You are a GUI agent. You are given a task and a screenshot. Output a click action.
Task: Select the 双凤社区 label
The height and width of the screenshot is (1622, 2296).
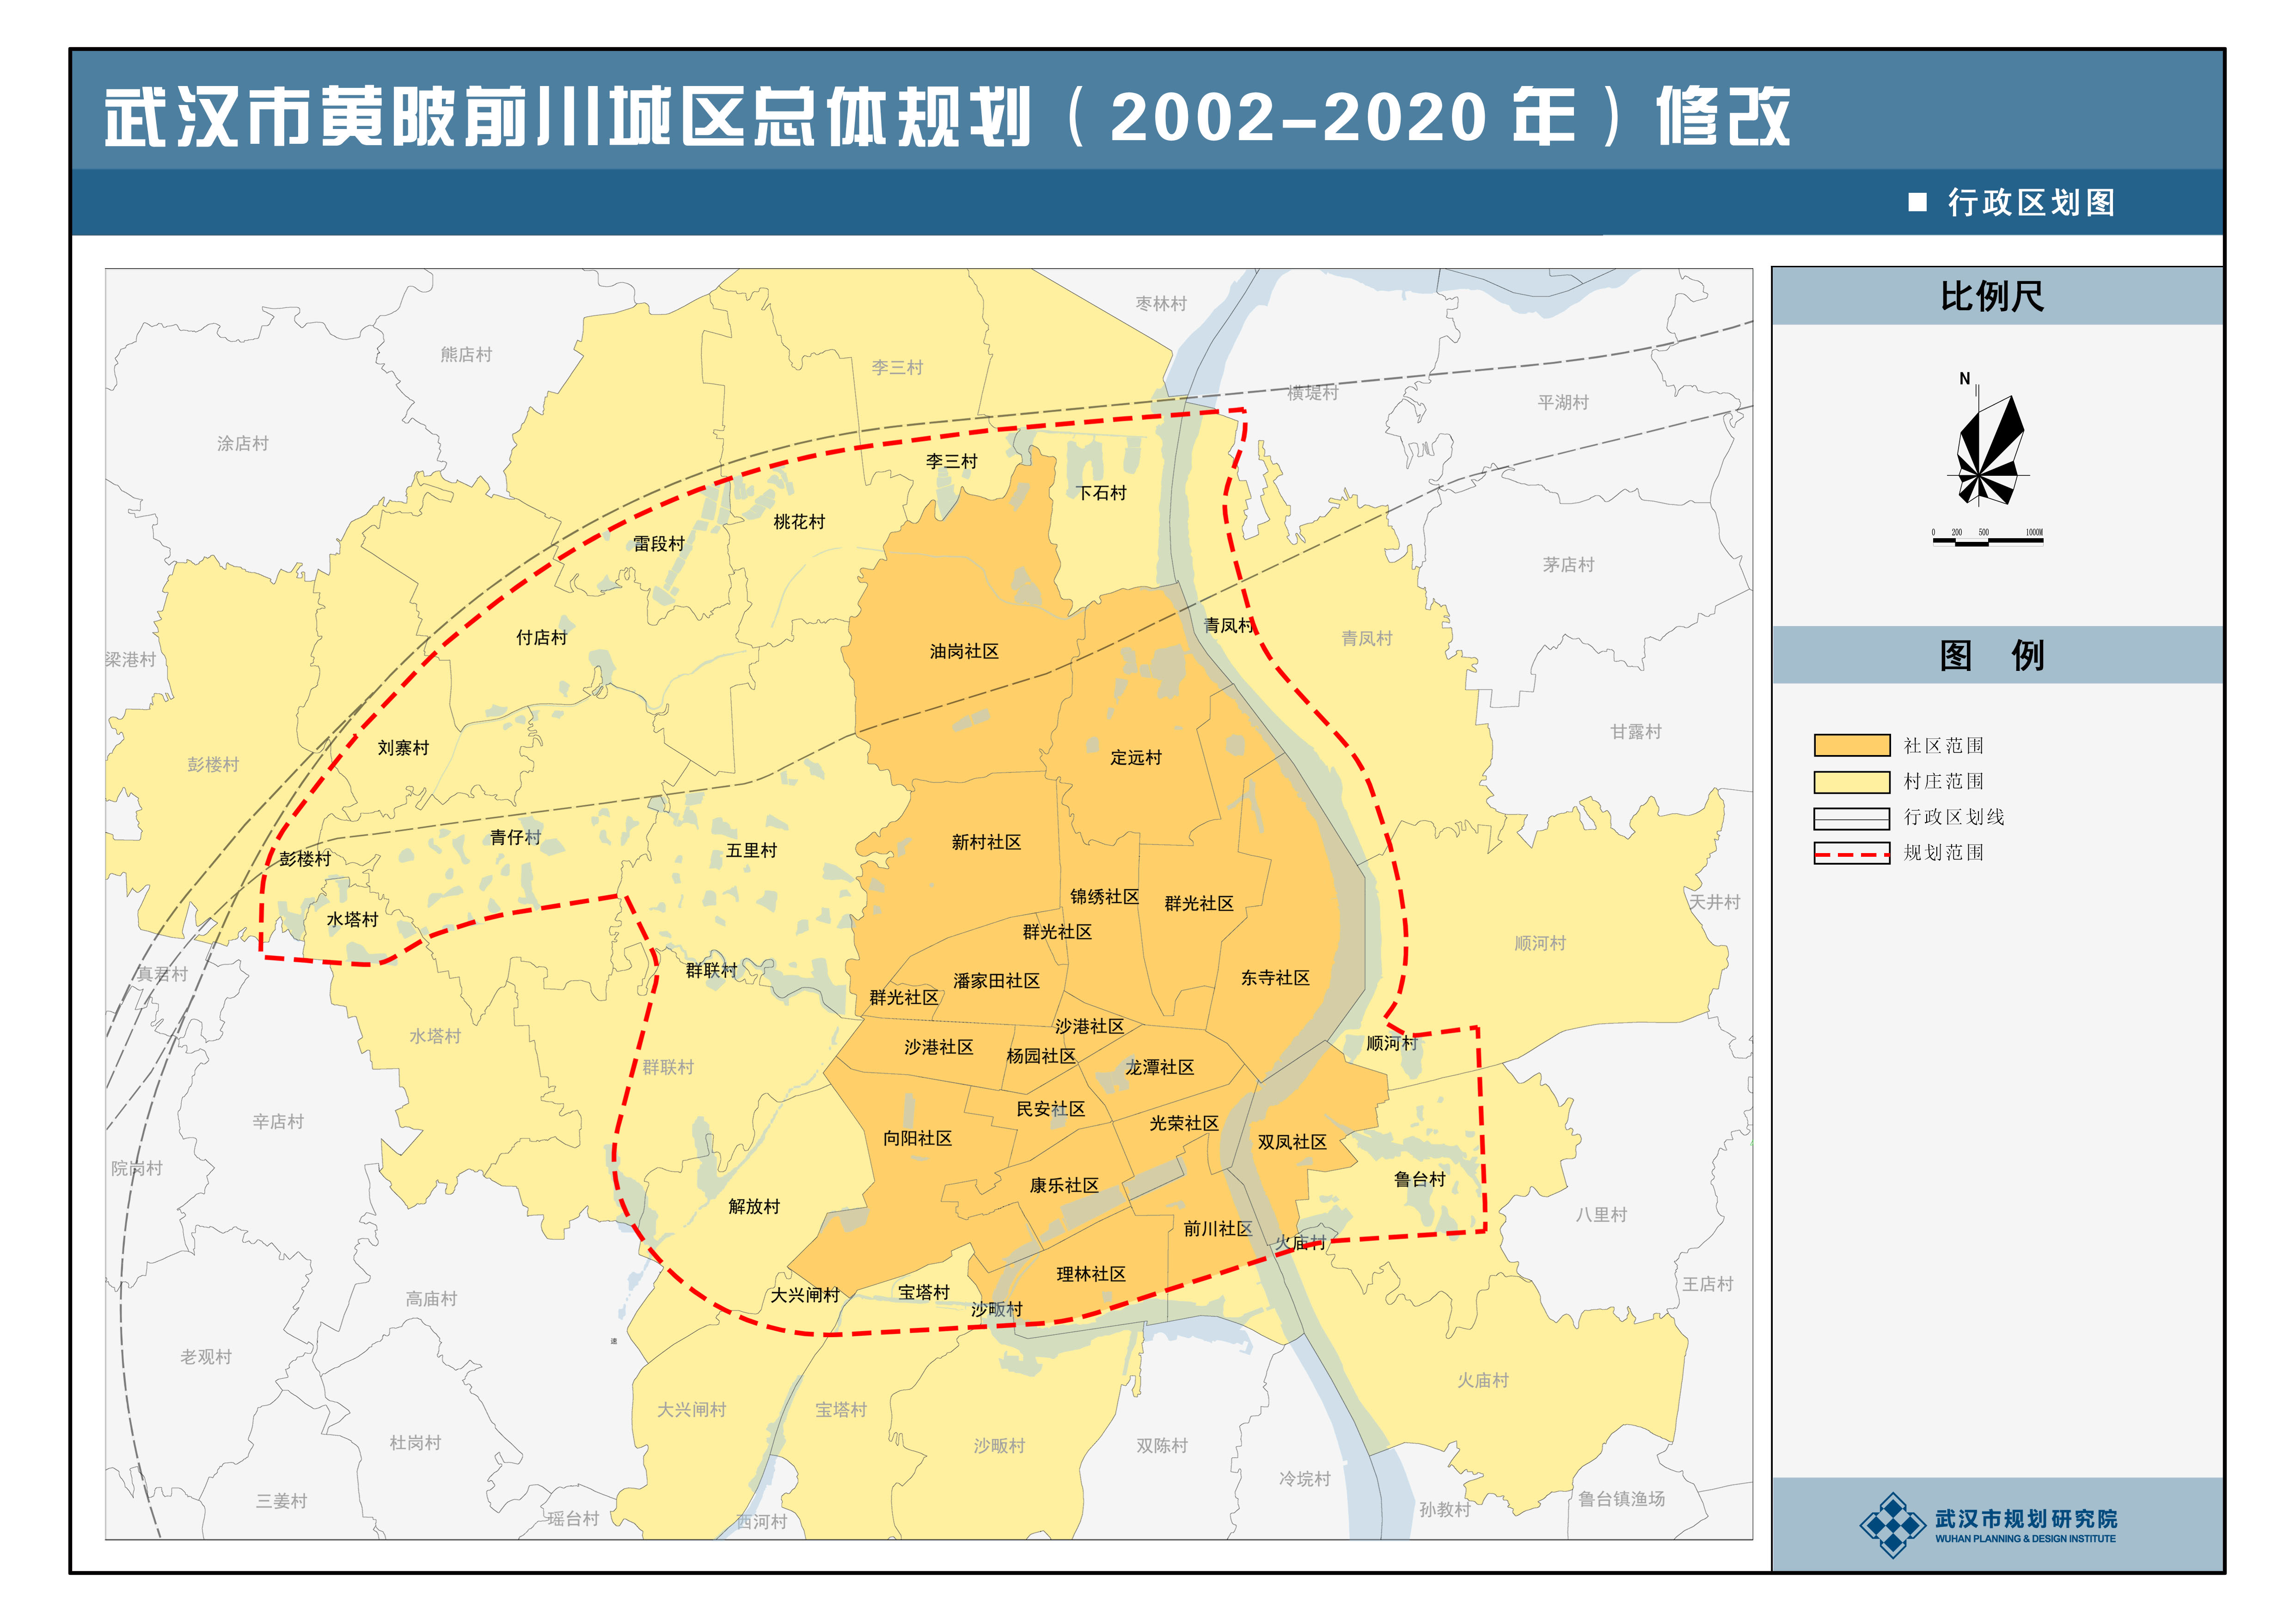pos(1292,1141)
